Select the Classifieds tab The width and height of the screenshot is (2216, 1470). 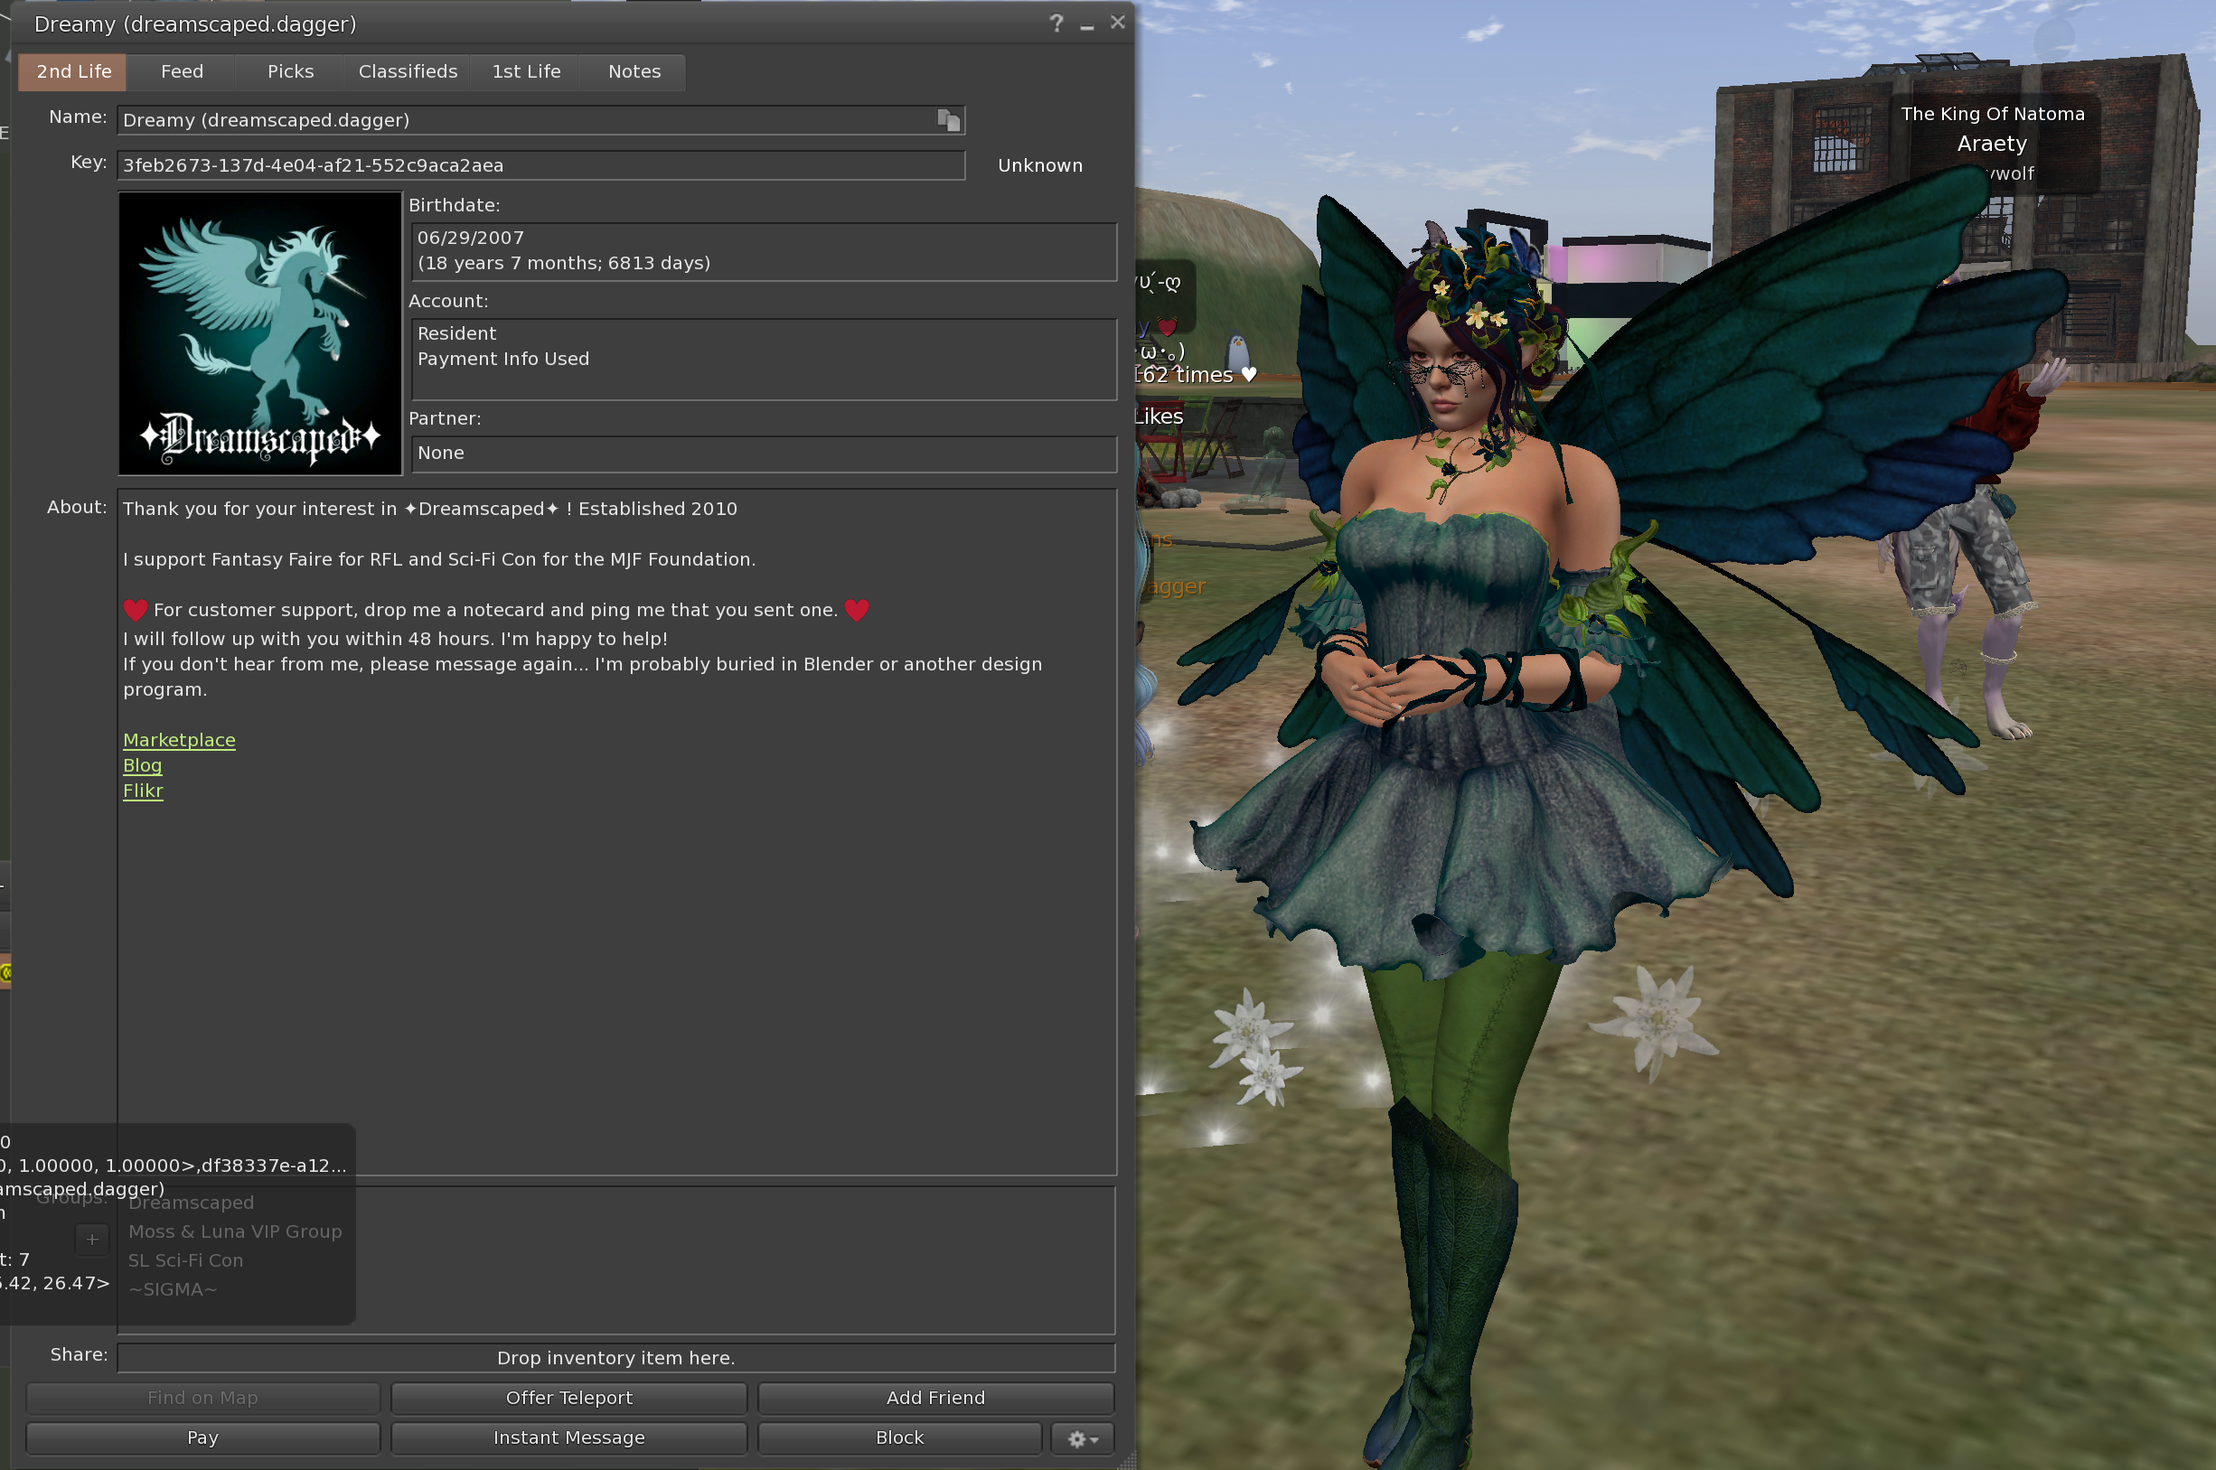408,72
